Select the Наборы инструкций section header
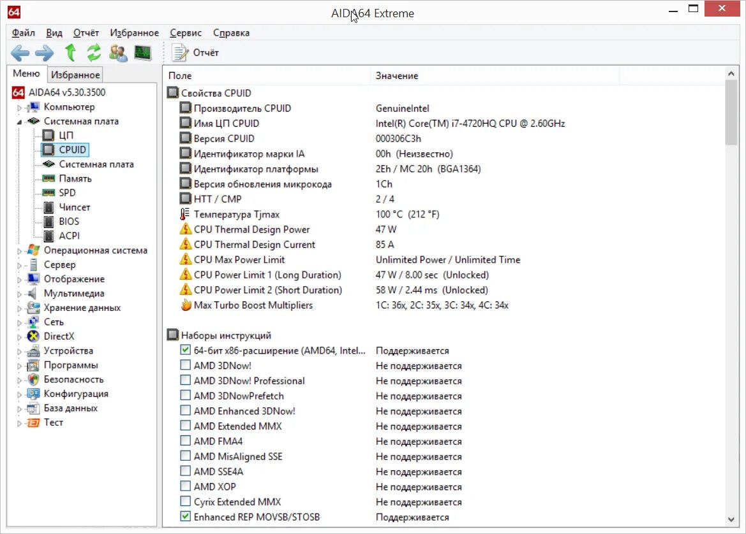 pos(226,335)
